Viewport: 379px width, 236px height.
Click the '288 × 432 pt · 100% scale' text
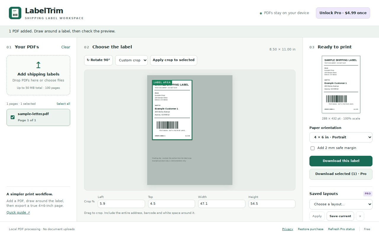(x=341, y=119)
